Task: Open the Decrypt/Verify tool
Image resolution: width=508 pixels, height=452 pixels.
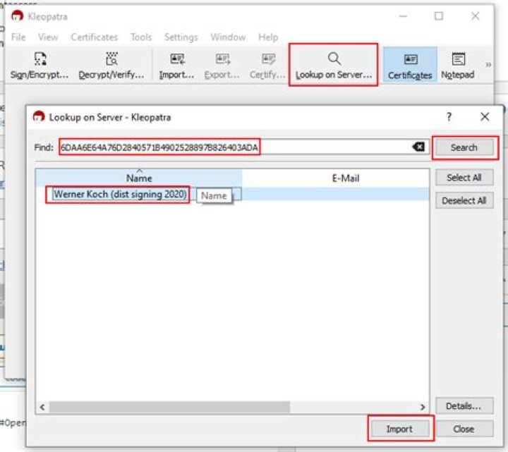Action: [111, 66]
